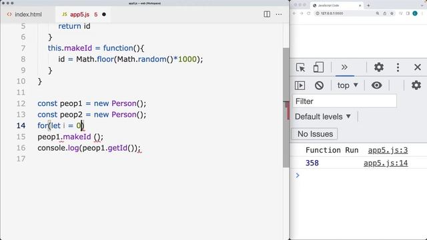Focus the console Filter input field
Screen dimensions: 427x240
coord(344,101)
